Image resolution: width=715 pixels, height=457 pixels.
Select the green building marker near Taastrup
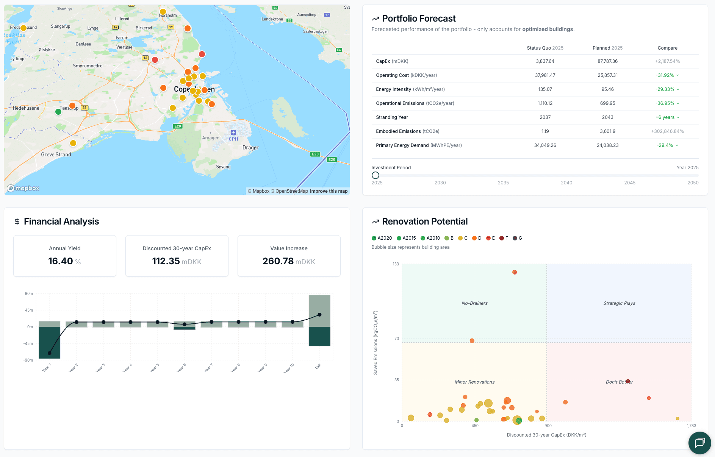click(58, 112)
